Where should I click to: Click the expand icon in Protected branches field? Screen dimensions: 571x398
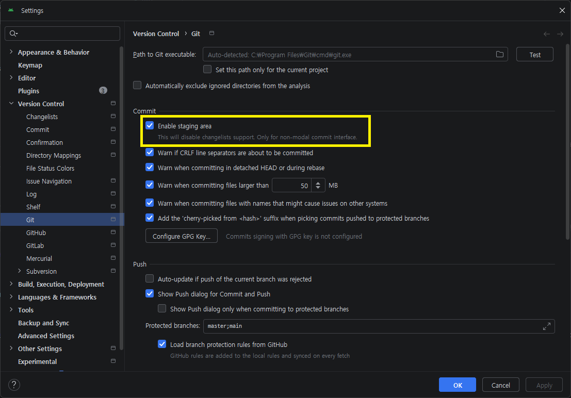[547, 326]
